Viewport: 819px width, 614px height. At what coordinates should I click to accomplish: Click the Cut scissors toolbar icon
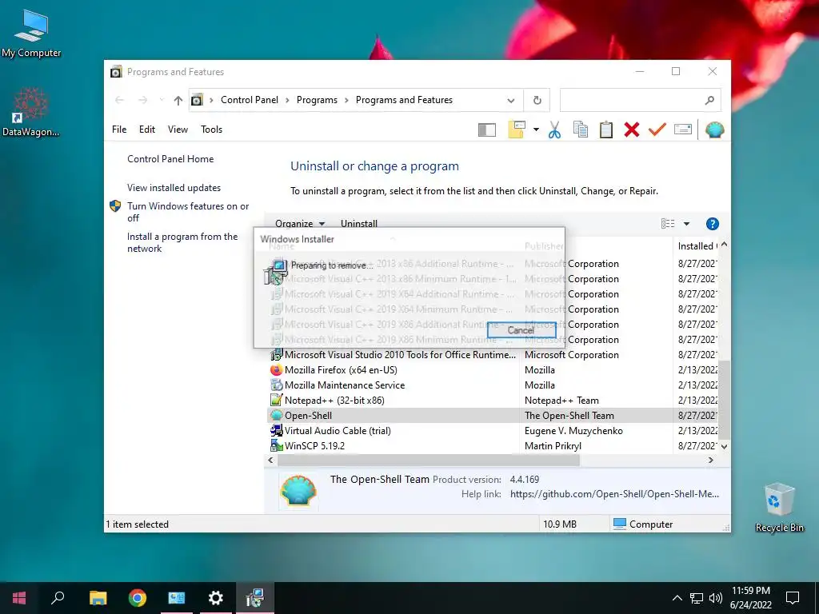point(554,130)
